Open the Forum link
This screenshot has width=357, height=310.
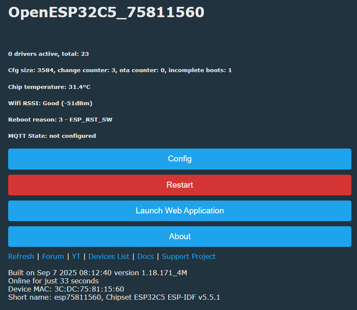point(53,256)
